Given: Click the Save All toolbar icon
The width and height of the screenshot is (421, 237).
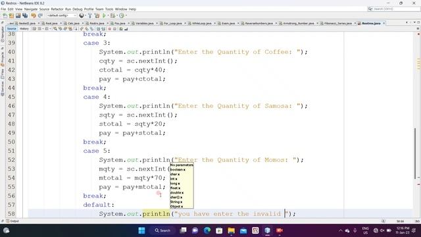Looking at the screenshot, I should point(25,16).
